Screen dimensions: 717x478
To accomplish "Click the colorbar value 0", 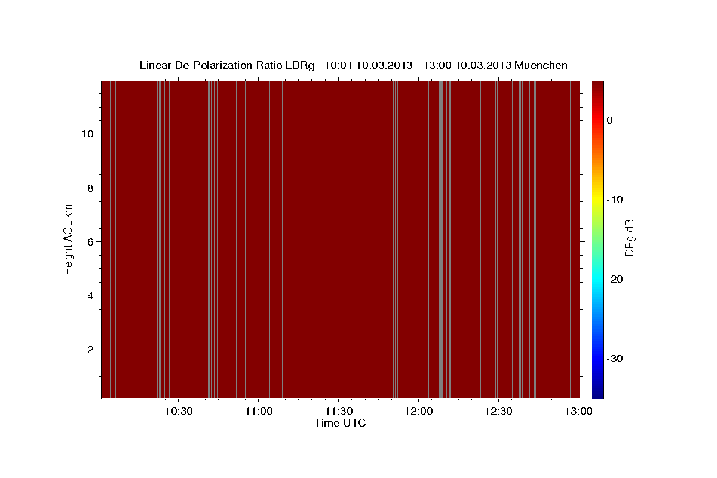I will point(610,120).
